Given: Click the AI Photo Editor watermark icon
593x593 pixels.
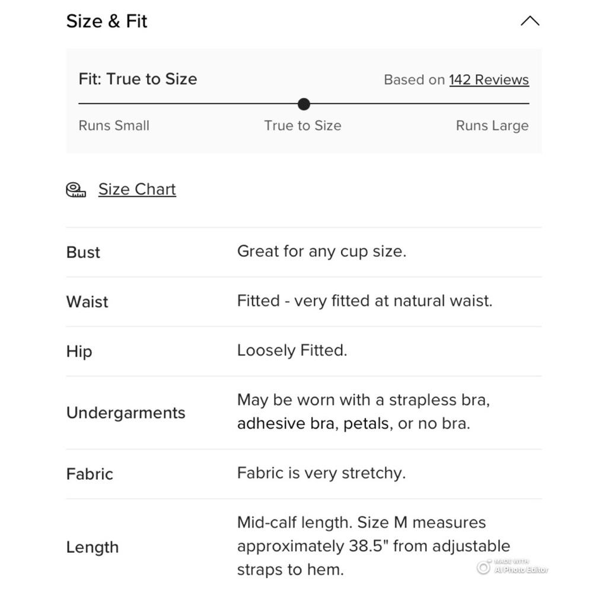Looking at the screenshot, I should (x=484, y=568).
